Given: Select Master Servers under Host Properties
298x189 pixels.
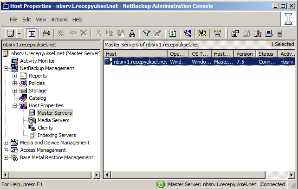Looking at the screenshot, I should [55, 113].
